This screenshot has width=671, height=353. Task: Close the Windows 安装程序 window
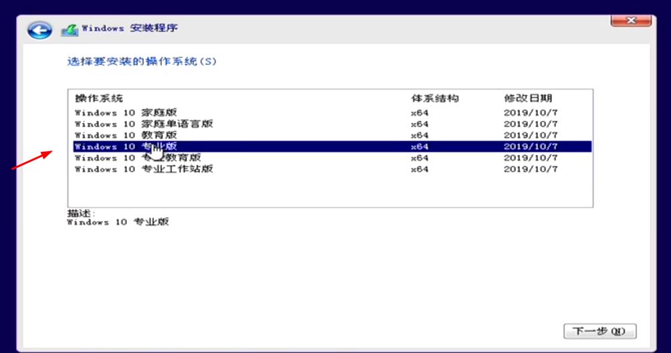631,20
